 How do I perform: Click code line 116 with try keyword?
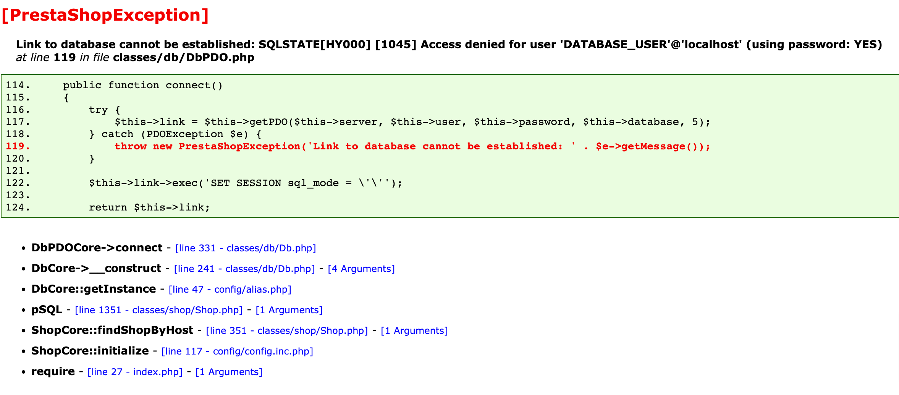pos(105,110)
